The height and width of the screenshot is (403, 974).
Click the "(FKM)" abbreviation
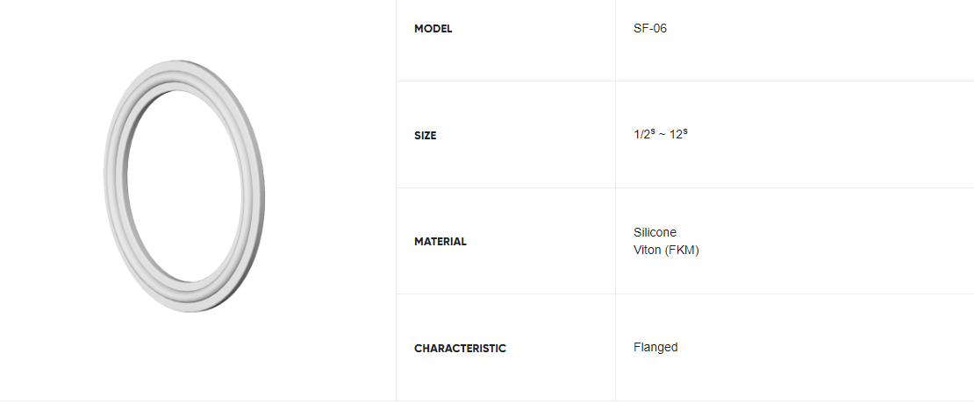682,250
